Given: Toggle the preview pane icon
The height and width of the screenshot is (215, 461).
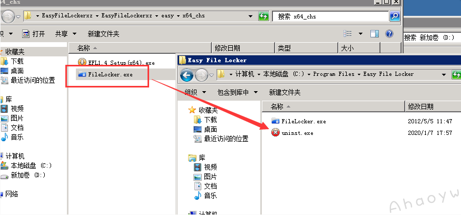Looking at the screenshot, I should [x=374, y=34].
